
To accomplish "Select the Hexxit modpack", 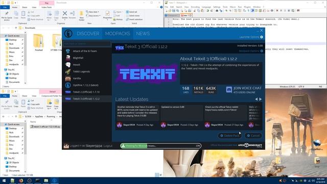I will pos(87,65).
